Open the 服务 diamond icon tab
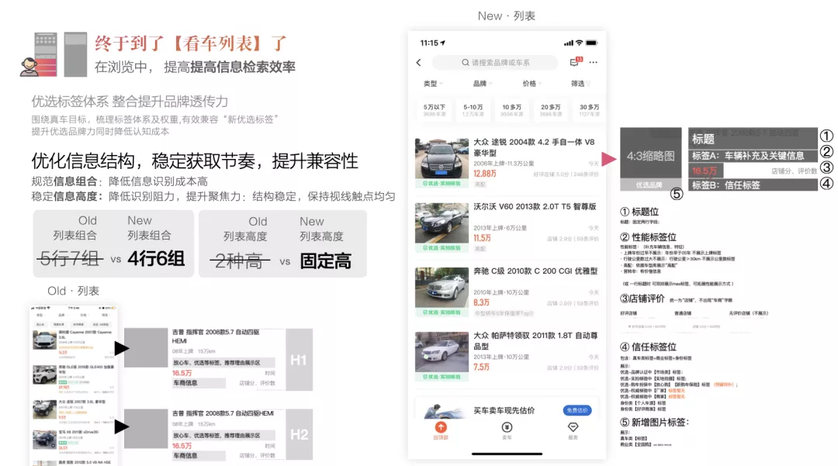This screenshot has height=466, width=838. click(x=573, y=430)
